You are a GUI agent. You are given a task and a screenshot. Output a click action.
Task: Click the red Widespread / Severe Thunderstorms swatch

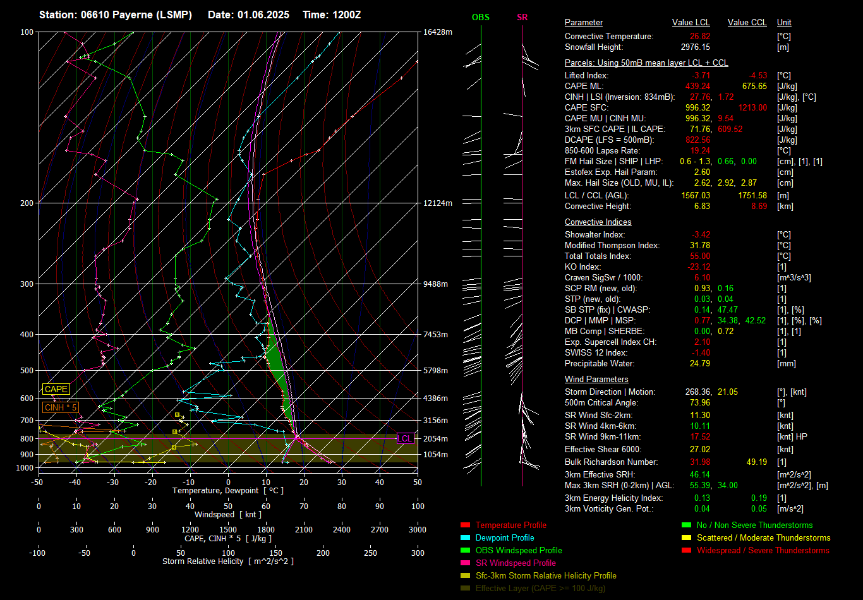click(x=687, y=550)
